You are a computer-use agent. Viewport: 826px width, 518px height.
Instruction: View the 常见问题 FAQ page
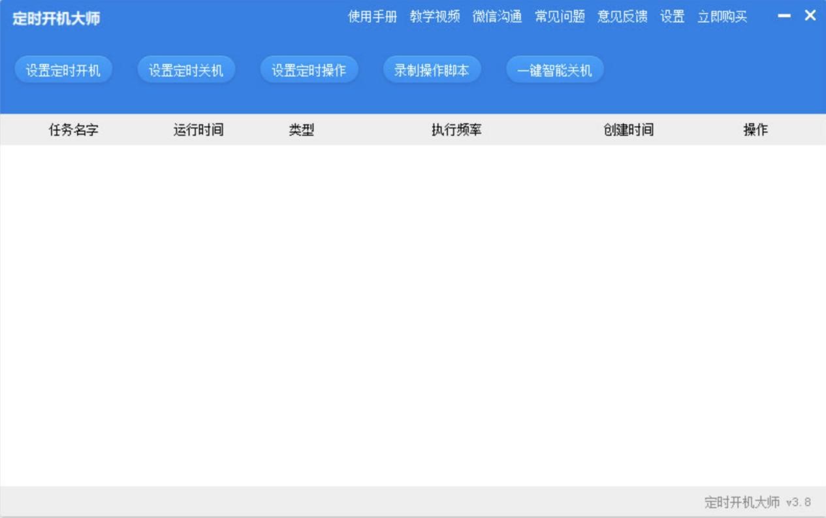click(560, 17)
